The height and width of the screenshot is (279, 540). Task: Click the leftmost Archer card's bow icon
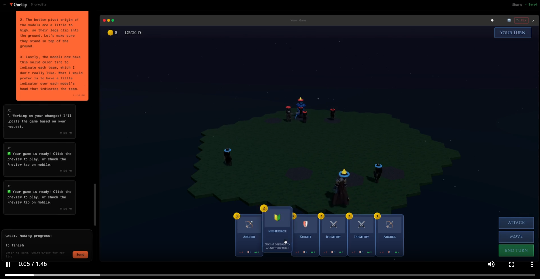click(x=249, y=224)
